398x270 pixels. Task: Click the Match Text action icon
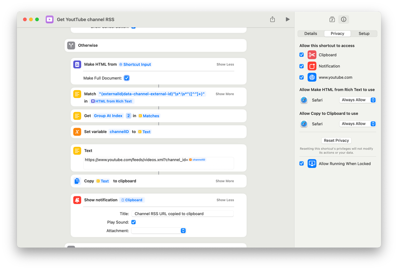pyautogui.click(x=77, y=94)
